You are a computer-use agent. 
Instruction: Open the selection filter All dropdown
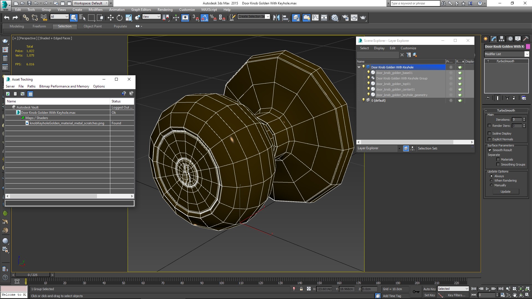click(x=59, y=17)
